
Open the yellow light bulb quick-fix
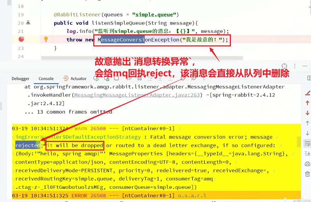tap(46, 39)
